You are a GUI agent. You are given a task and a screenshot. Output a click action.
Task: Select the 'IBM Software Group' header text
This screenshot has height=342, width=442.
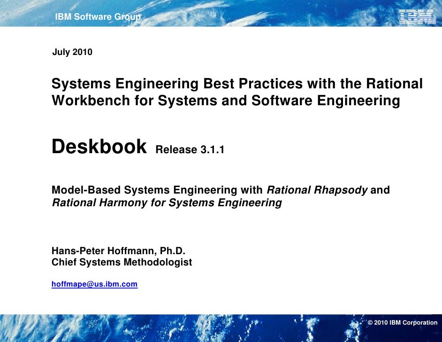(98, 17)
